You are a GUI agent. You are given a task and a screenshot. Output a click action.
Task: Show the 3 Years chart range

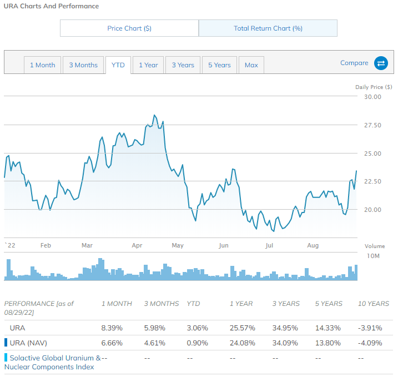(x=183, y=65)
